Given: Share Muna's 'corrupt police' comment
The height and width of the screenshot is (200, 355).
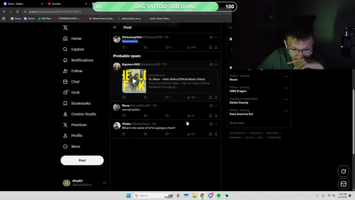Looking at the screenshot, I should click(216, 116).
